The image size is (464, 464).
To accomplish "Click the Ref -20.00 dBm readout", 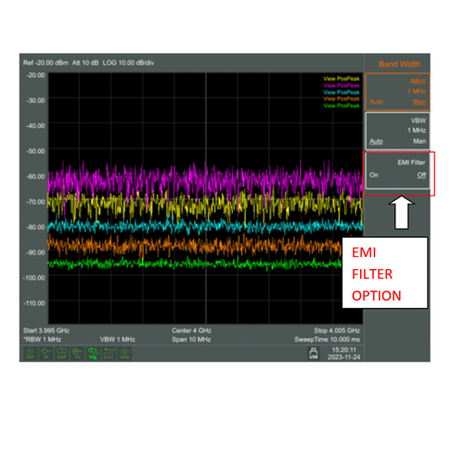I will click(x=45, y=63).
